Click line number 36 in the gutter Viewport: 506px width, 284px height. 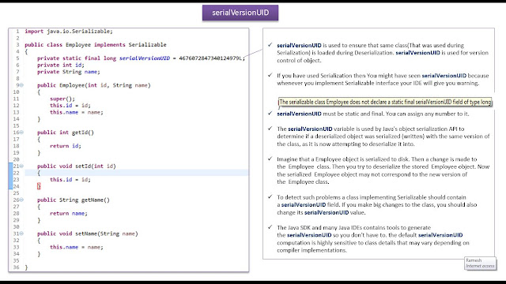(x=16, y=267)
